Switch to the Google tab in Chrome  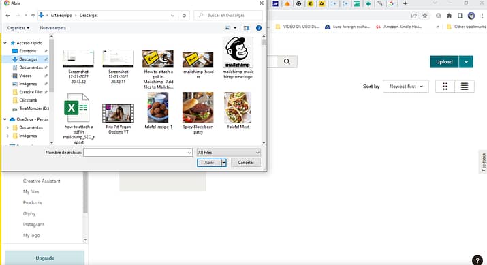click(x=392, y=3)
